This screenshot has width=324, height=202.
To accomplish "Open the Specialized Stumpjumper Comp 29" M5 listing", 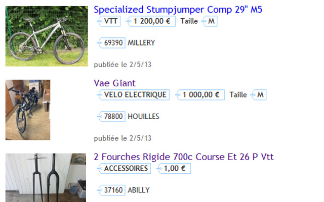I will pyautogui.click(x=178, y=10).
